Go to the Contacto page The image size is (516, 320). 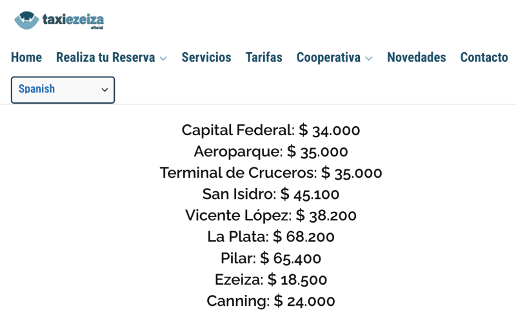click(x=484, y=57)
